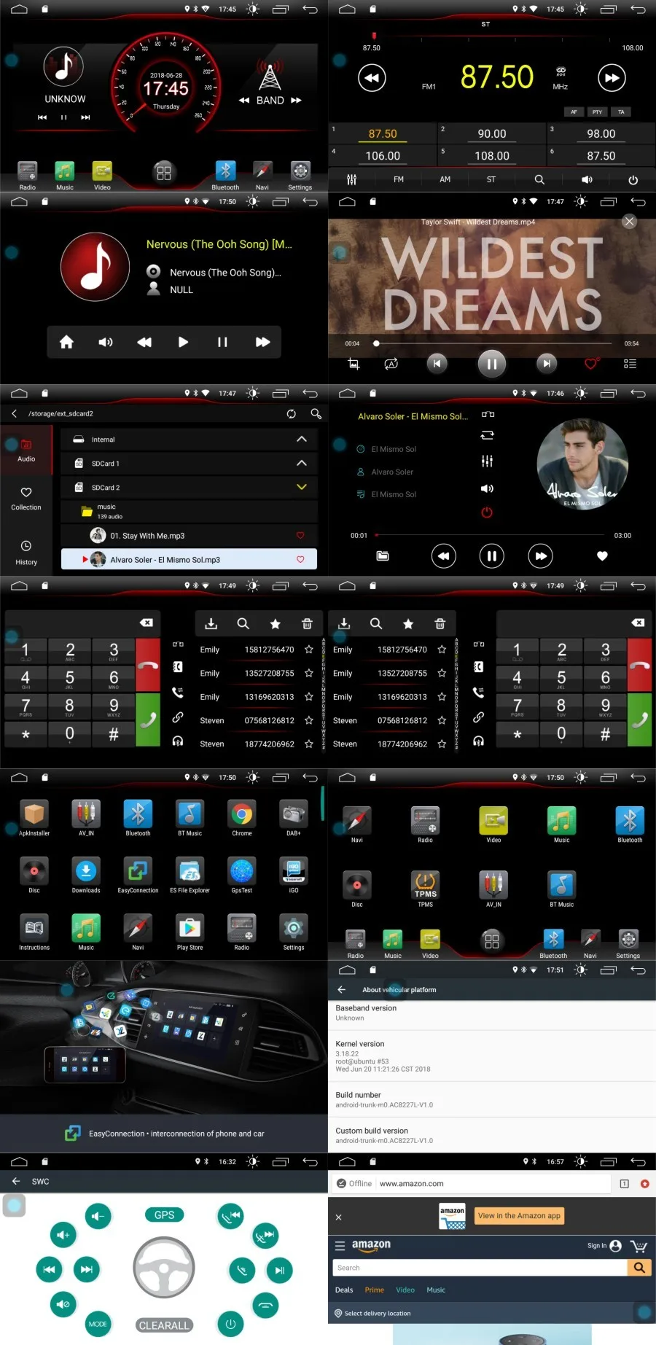
Task: Favorite the 01. Stay With Me.mp3 heart
Action: coord(300,536)
